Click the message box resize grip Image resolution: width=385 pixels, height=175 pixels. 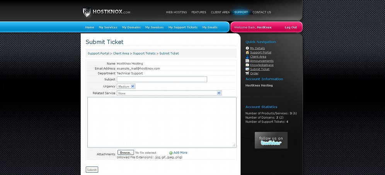[x=234, y=145]
